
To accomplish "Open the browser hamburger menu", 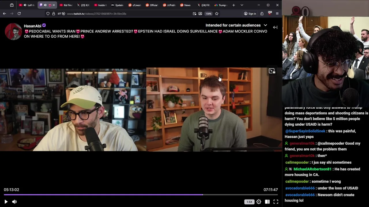I will point(277,14).
